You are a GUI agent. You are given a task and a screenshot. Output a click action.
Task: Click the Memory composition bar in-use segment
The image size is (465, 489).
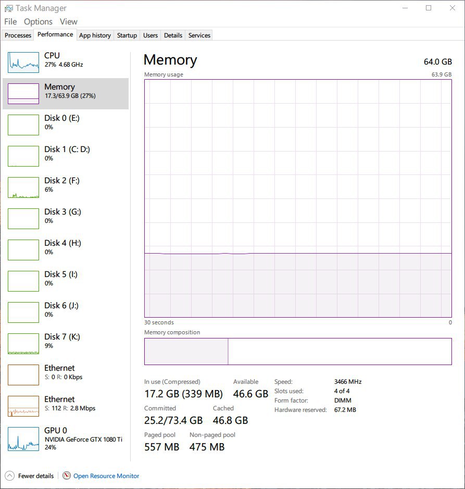pos(186,352)
